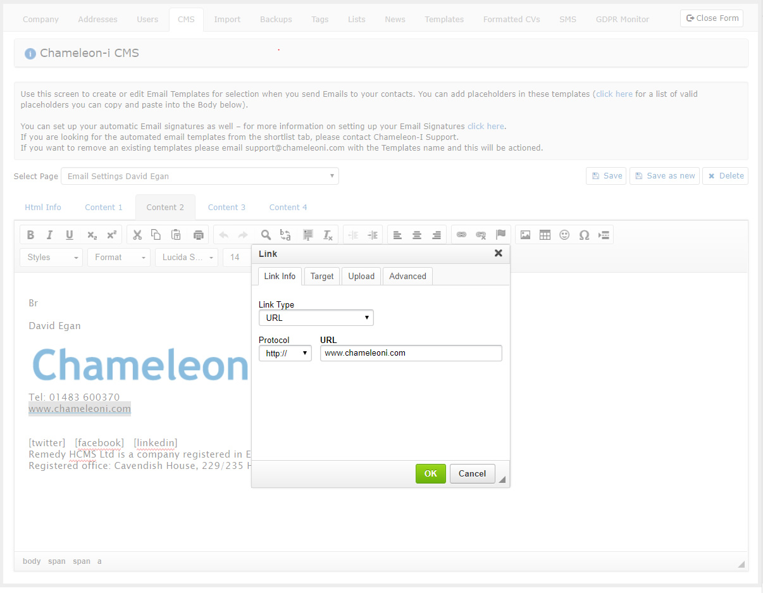
Task: Click the select all icon
Action: [x=308, y=235]
